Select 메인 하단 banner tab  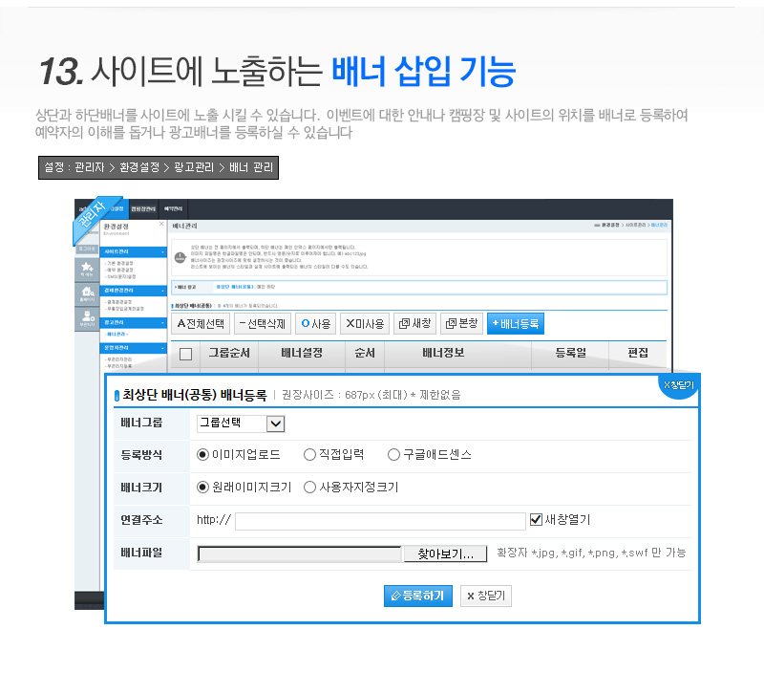(x=266, y=287)
